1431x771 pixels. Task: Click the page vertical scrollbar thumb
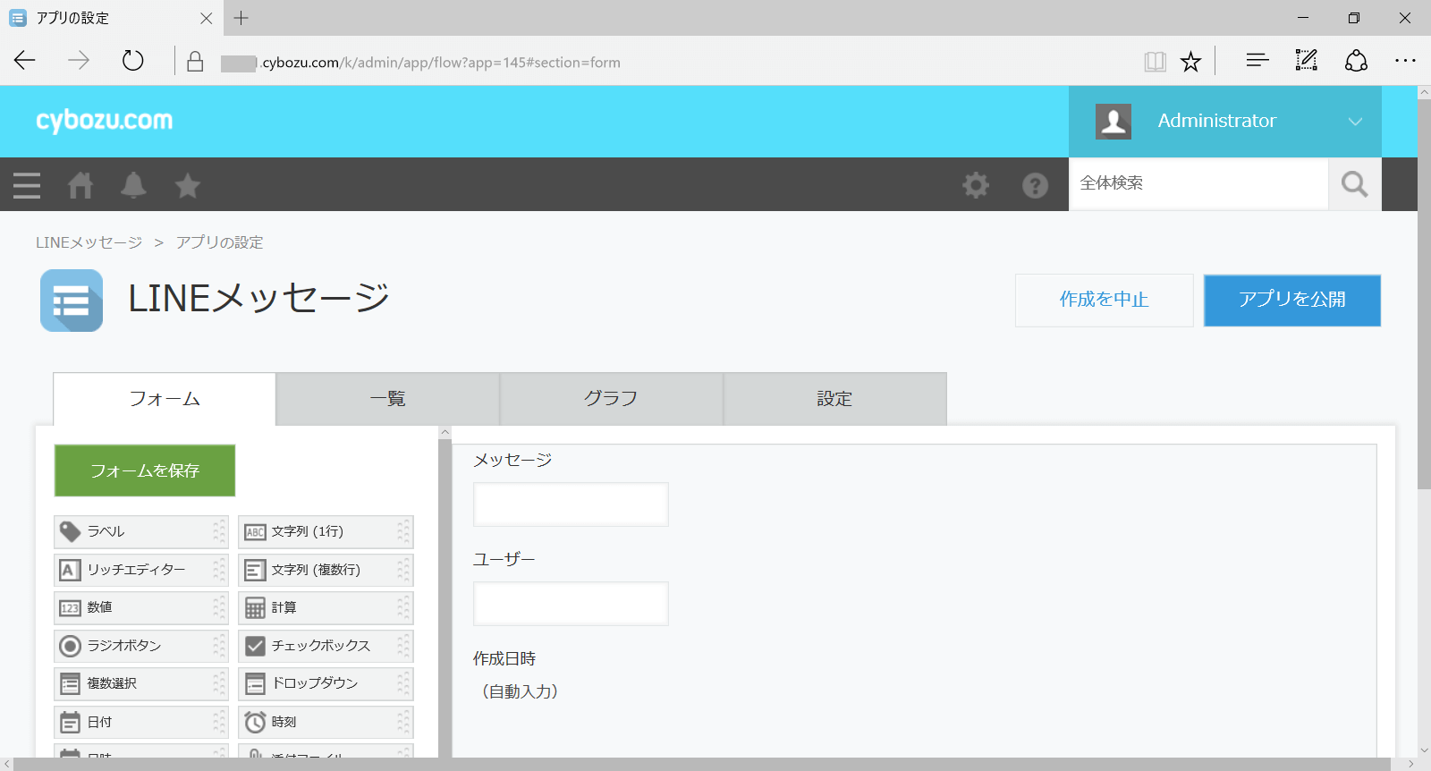[1424, 294]
